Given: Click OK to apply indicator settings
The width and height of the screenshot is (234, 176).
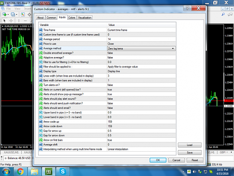Looking at the screenshot, I should [x=158, y=160].
